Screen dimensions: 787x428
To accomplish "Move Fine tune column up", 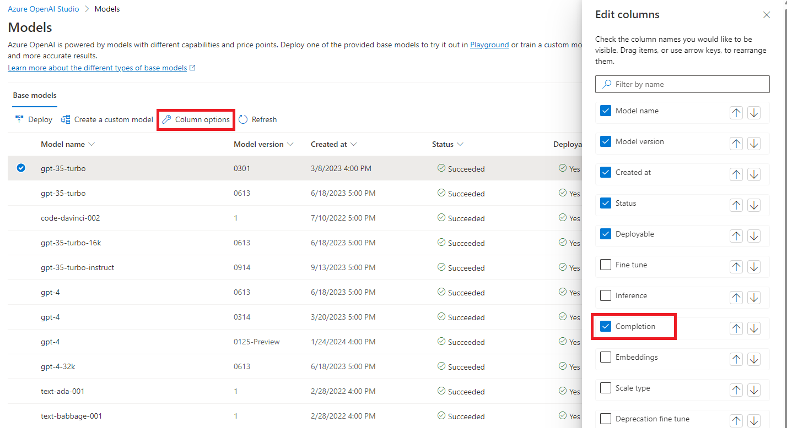I will pos(736,267).
